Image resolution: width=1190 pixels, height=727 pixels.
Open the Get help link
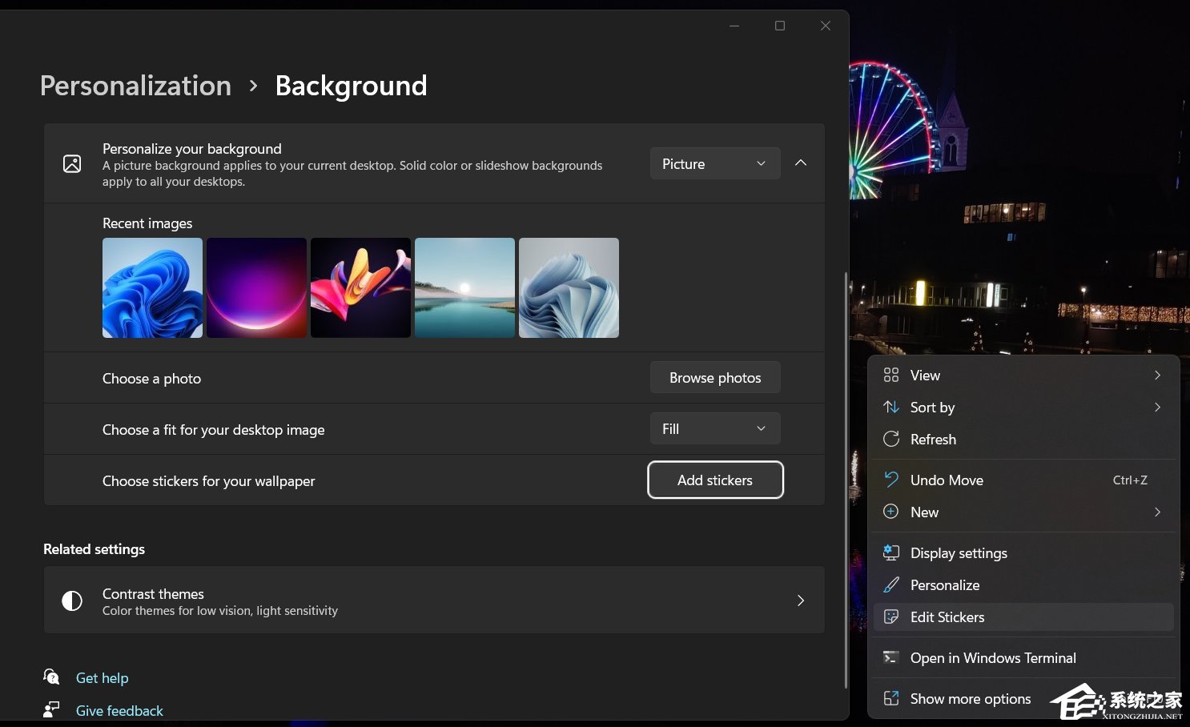(102, 678)
